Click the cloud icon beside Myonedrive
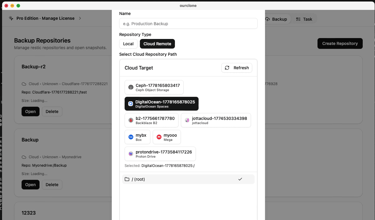This screenshot has width=375, height=220. point(24,157)
